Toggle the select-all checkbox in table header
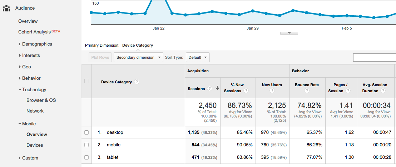The image size is (396, 167). [x=86, y=81]
